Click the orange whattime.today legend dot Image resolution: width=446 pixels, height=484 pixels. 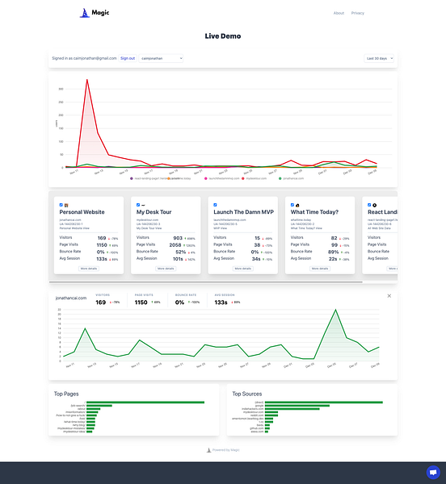click(x=169, y=179)
